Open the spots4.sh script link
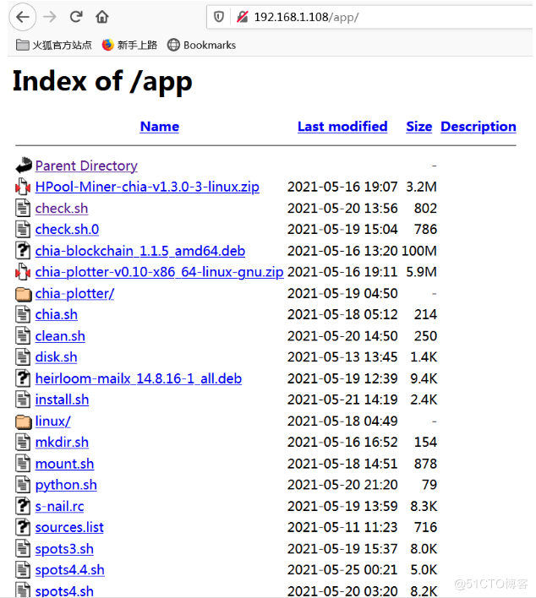This screenshot has width=536, height=598. 64,590
